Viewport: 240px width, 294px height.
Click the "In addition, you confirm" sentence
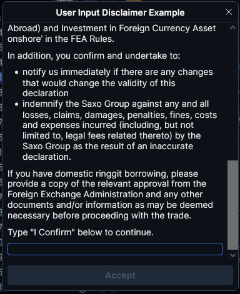[94, 56]
